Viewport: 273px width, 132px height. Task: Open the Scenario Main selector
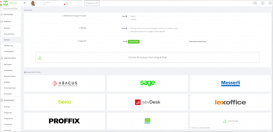[x=72, y=3]
